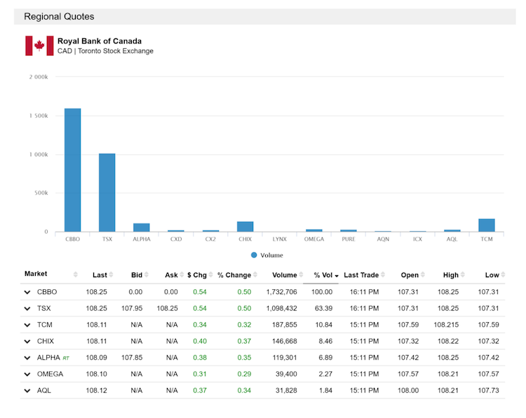Sort table by Last price column
The height and width of the screenshot is (418, 526).
click(x=100, y=275)
